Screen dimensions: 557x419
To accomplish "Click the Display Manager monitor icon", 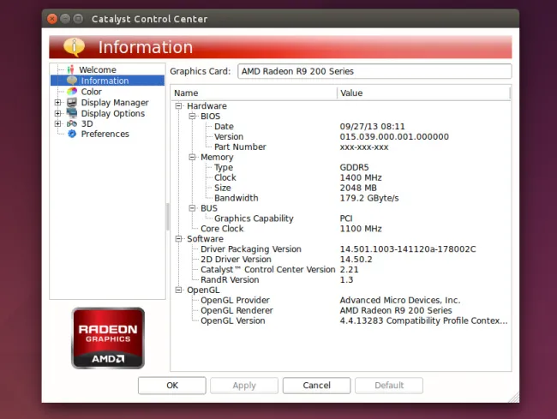I will (72, 103).
